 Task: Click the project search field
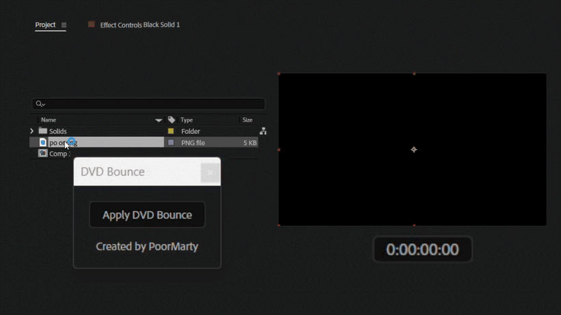[x=148, y=104]
